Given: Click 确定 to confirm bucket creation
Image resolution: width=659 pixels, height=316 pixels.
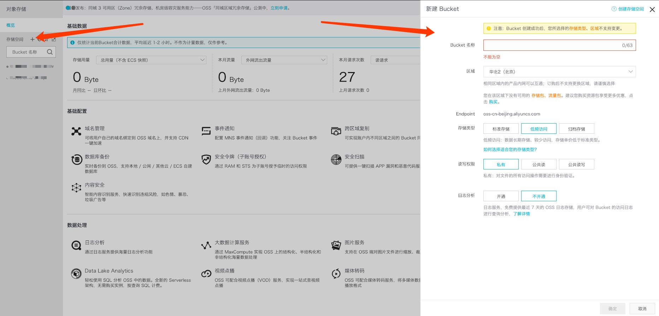Looking at the screenshot, I should coord(612,309).
